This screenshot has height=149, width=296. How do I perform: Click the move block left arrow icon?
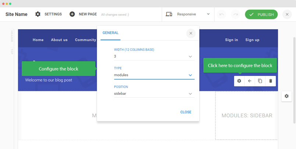pos(250,81)
